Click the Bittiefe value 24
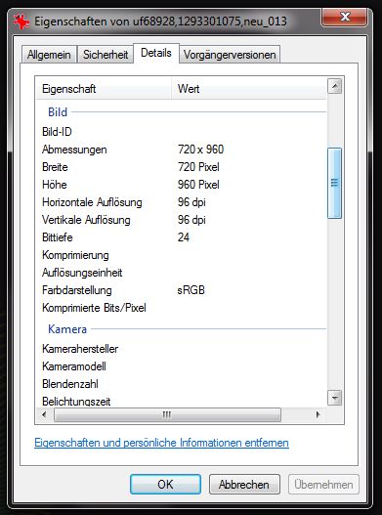 coord(184,237)
